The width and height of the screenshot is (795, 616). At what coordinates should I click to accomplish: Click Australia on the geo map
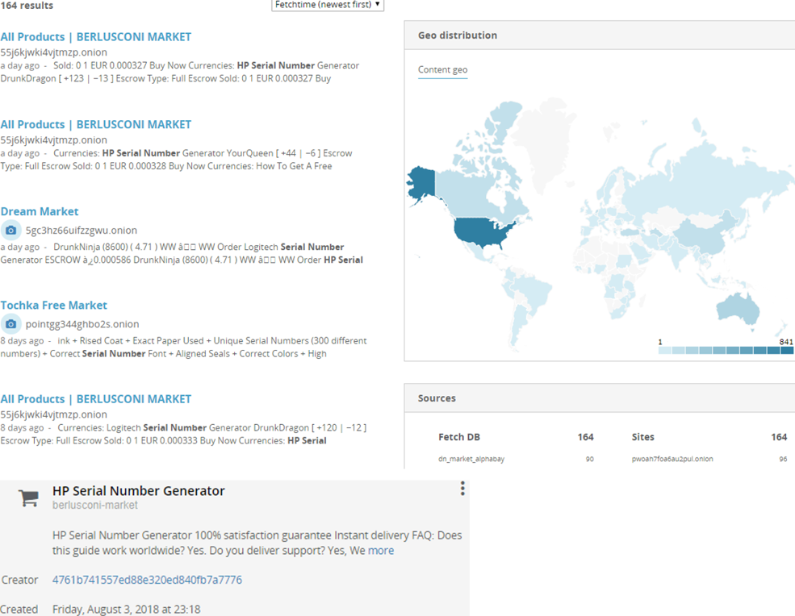tap(737, 308)
